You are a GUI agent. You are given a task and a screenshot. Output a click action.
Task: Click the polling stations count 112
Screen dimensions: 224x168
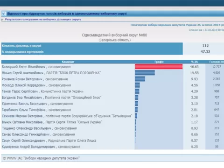[x=205, y=46]
